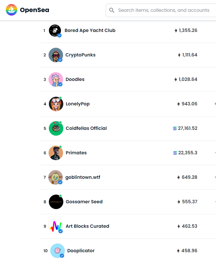Click CryptoPunks volume 1,111.64

tap(190, 55)
